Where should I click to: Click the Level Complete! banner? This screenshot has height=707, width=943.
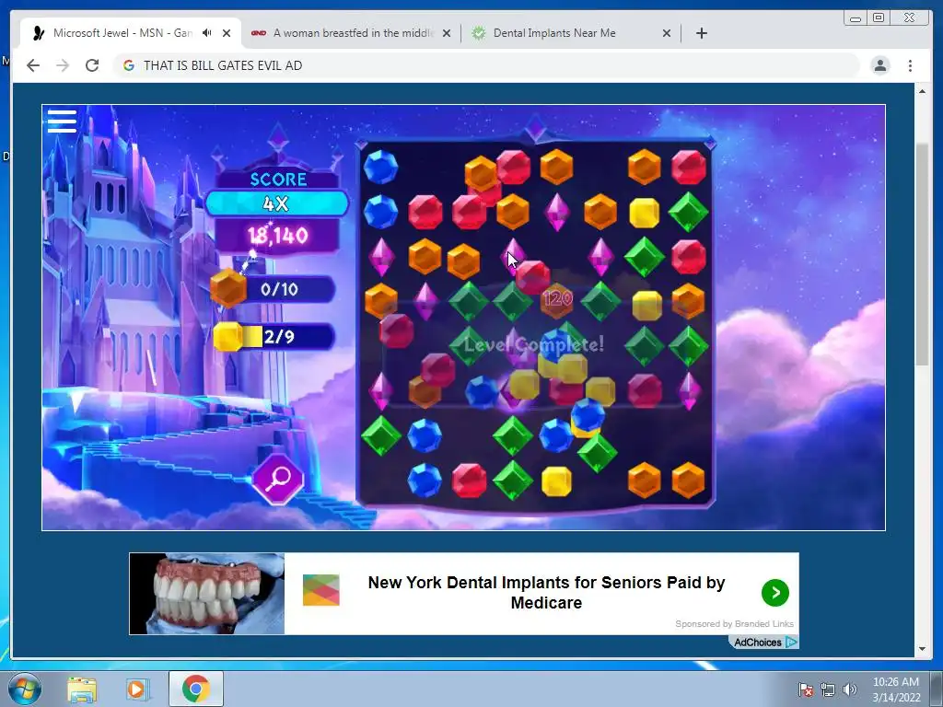tap(534, 344)
